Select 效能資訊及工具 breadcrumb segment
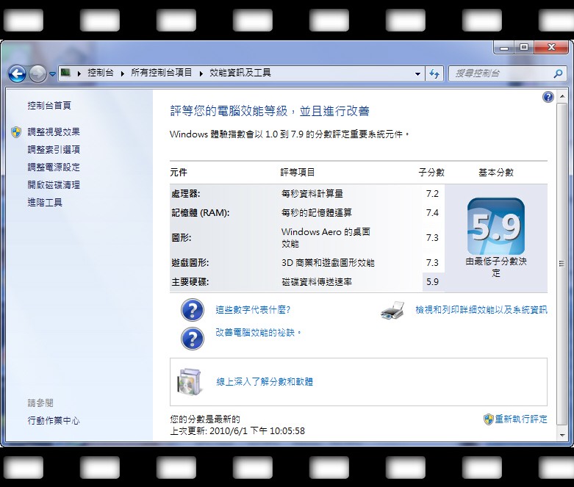This screenshot has width=574, height=487. click(240, 73)
